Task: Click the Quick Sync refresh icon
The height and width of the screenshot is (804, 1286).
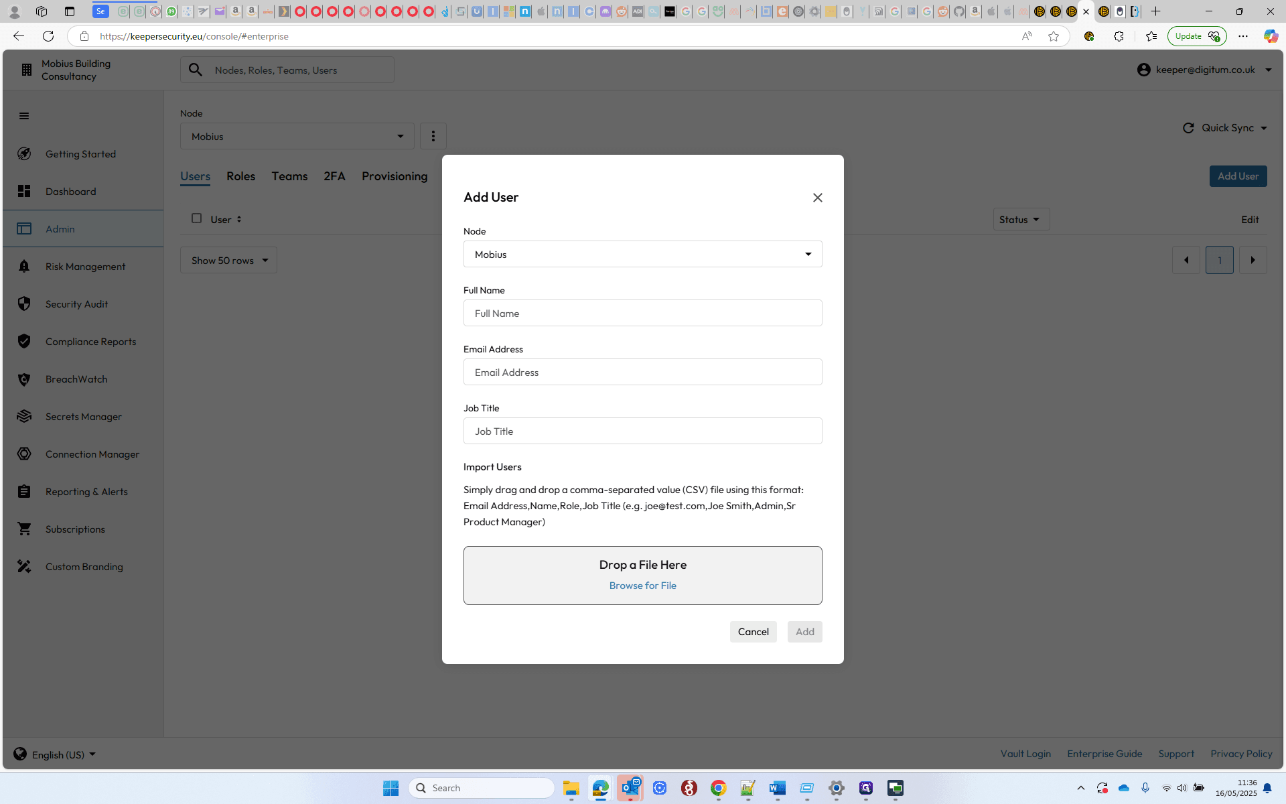Action: tap(1188, 128)
